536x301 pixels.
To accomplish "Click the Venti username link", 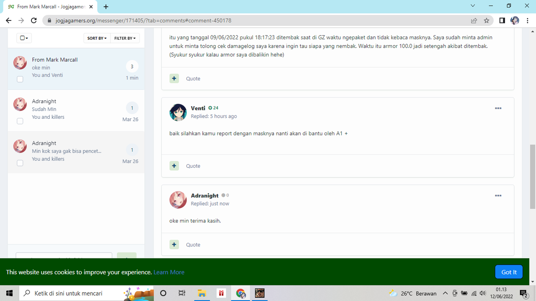I will point(198,108).
